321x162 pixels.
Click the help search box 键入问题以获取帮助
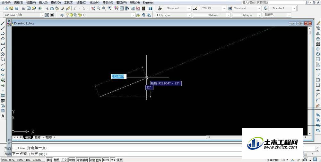[273, 3]
